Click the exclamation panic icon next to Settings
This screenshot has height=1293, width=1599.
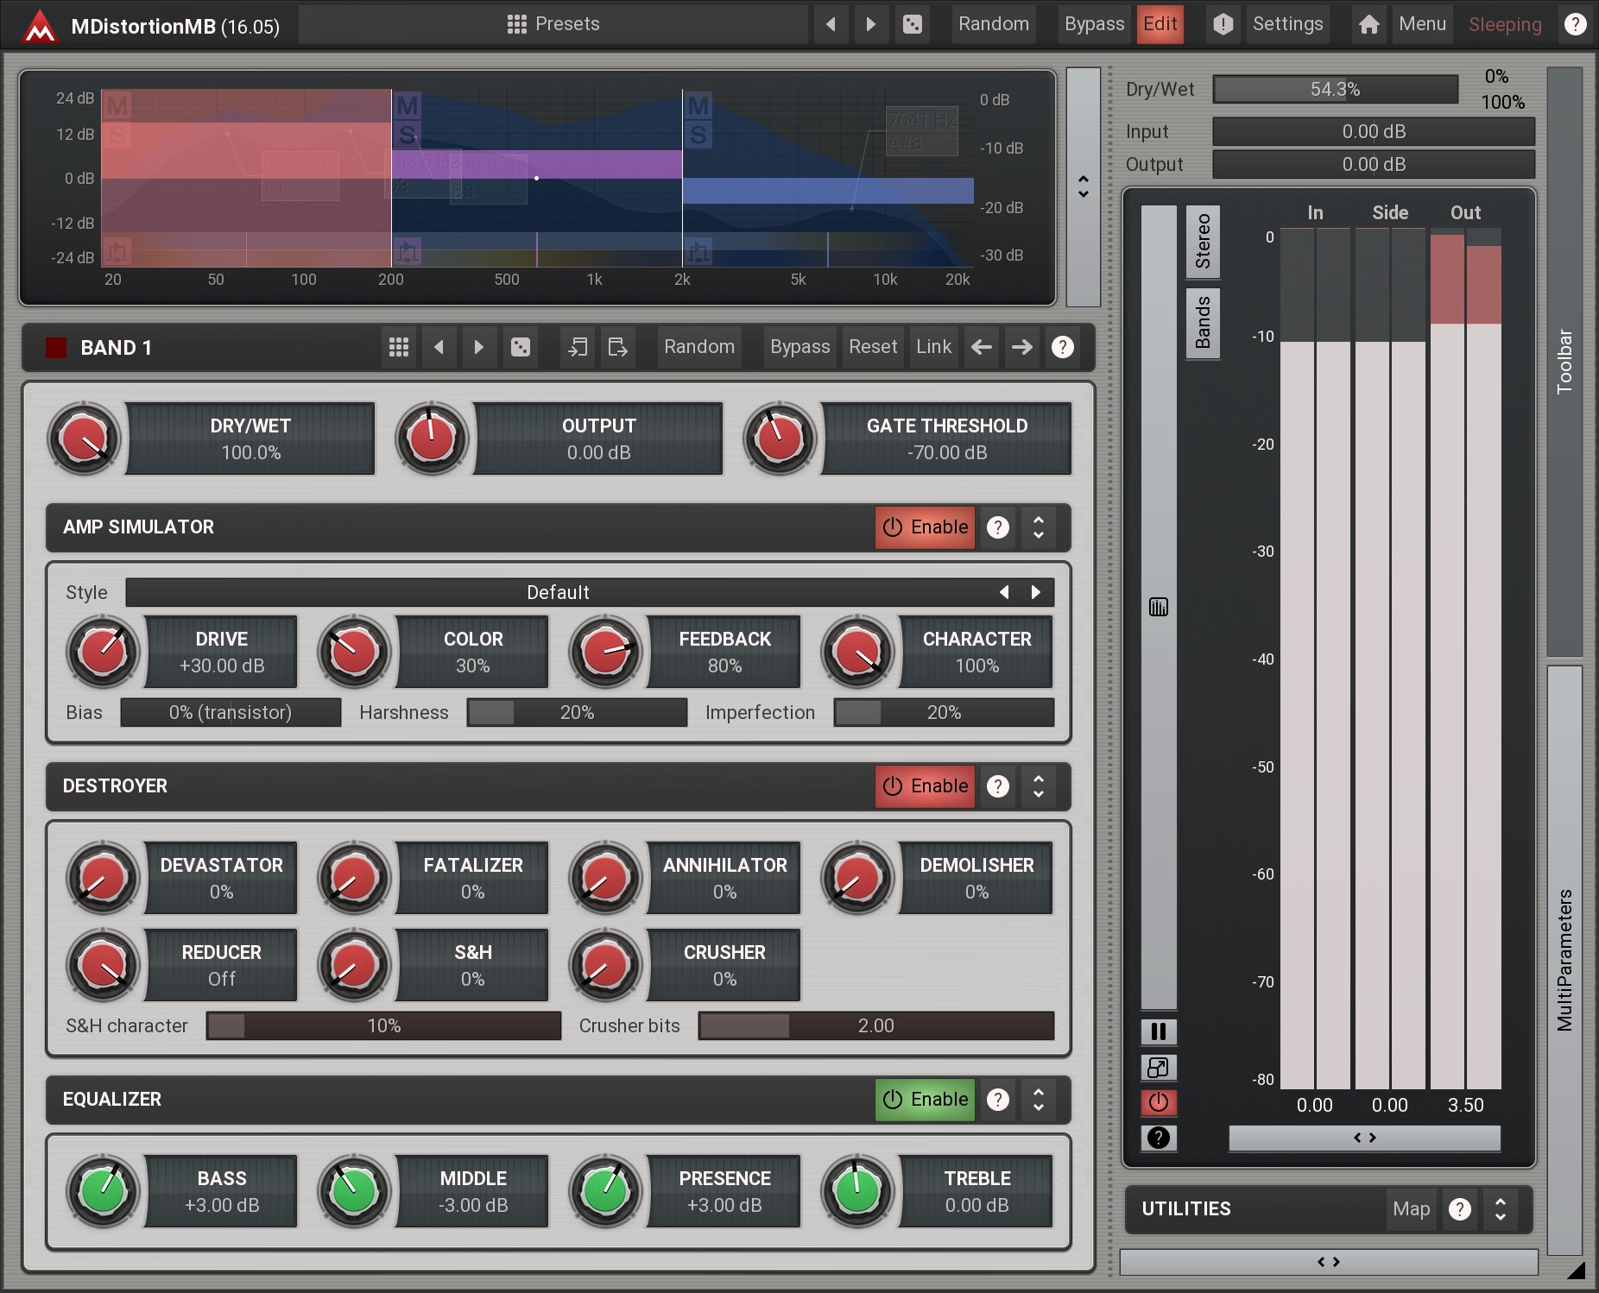(x=1223, y=24)
